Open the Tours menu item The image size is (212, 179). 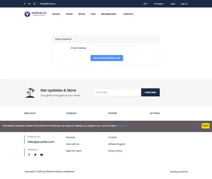point(69,14)
